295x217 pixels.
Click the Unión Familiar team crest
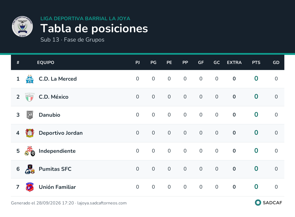[x=30, y=187]
